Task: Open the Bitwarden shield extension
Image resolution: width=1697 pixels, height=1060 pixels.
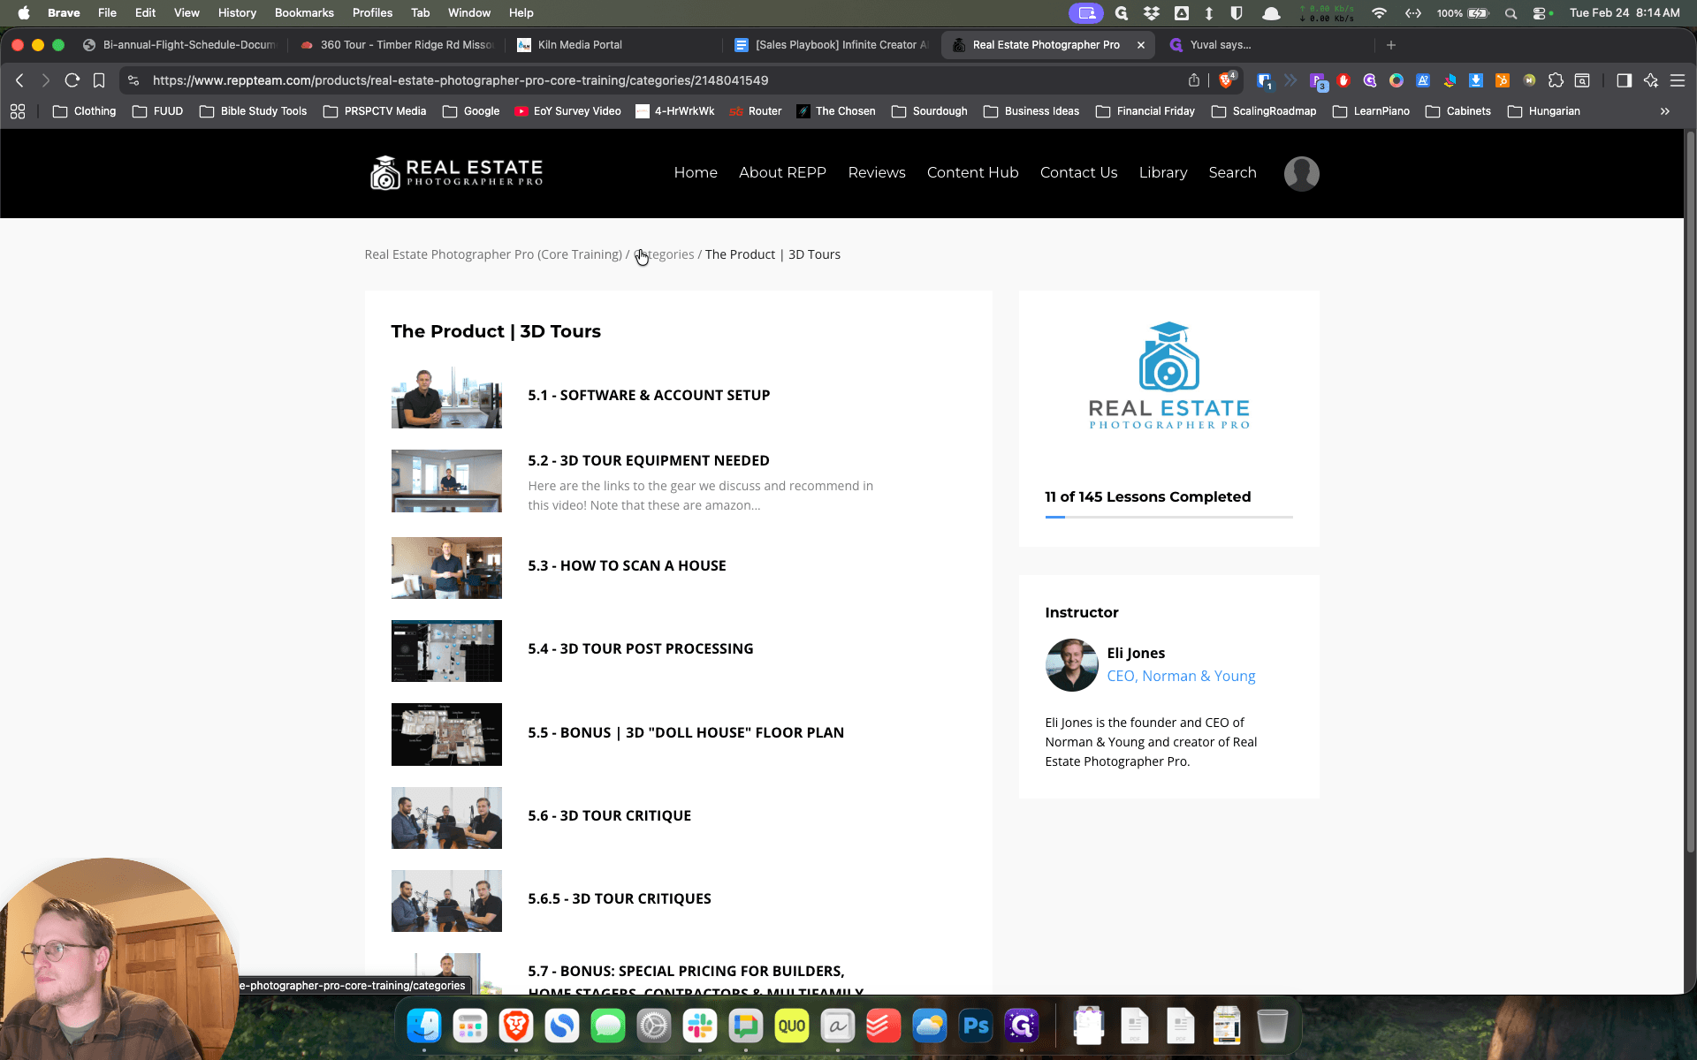Action: (1264, 80)
